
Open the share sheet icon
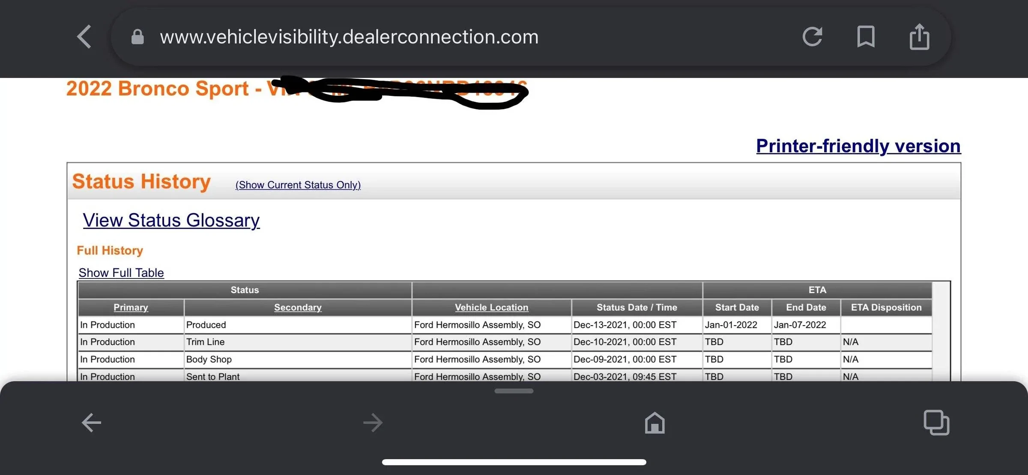pos(919,37)
